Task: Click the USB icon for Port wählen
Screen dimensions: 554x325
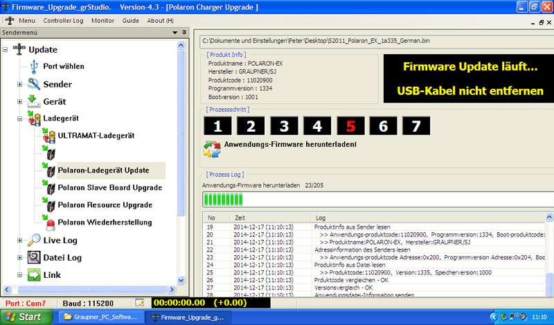Action: pyautogui.click(x=34, y=66)
